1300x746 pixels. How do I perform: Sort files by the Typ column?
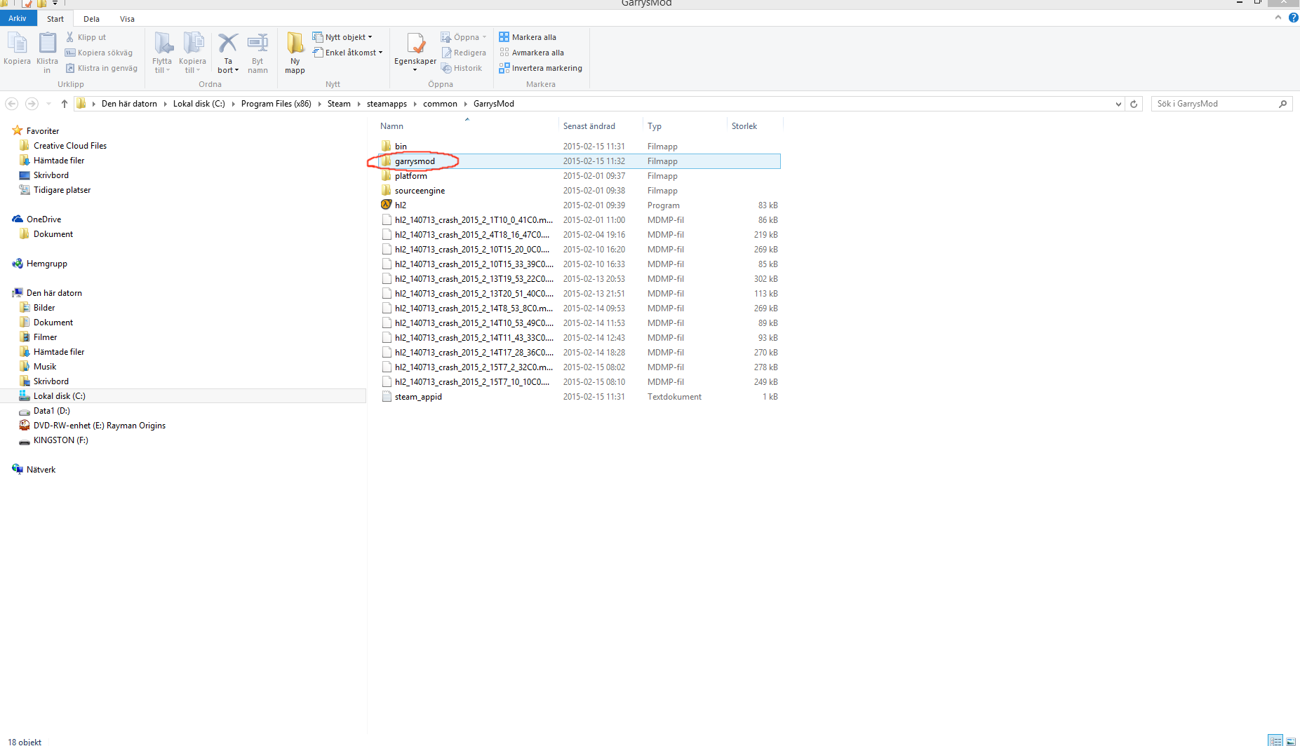685,126
